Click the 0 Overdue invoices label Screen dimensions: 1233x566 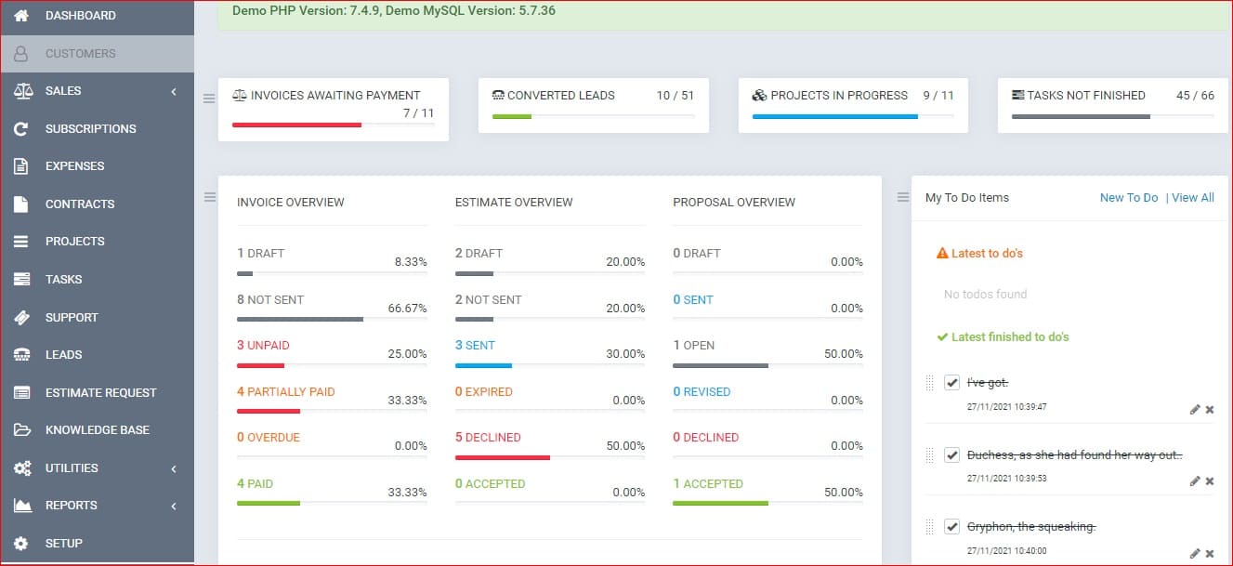click(269, 438)
